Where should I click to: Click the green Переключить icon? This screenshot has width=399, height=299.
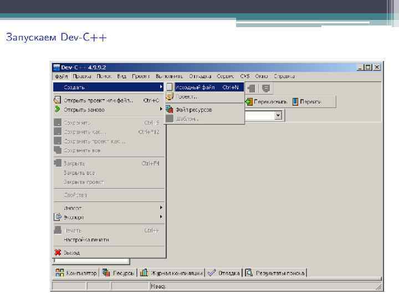click(x=249, y=102)
